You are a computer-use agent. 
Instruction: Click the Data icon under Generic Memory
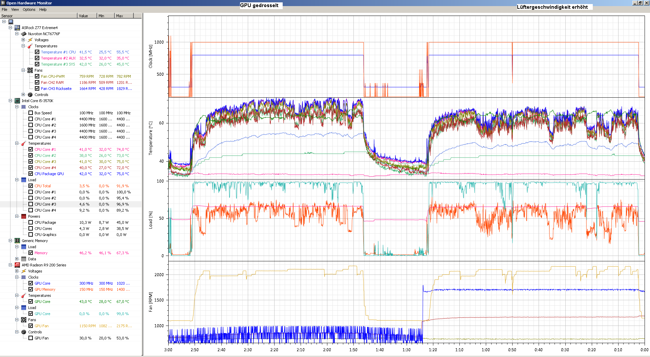[24, 259]
